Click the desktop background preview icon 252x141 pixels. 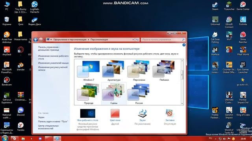tap(87, 113)
